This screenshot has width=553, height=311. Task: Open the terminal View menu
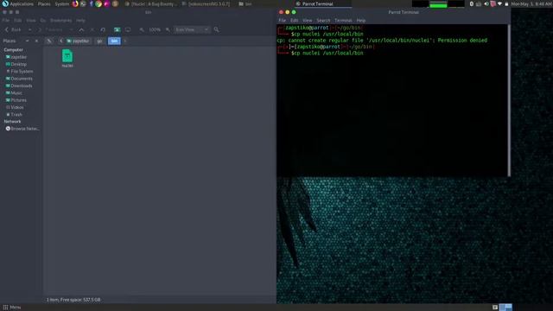(x=308, y=21)
